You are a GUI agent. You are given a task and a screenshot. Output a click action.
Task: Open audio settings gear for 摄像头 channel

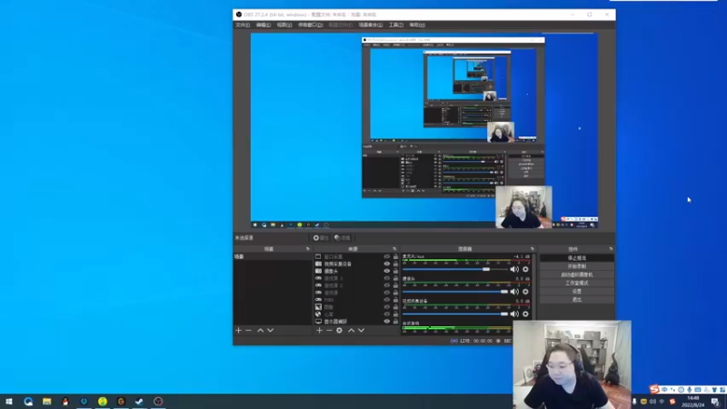pos(525,292)
